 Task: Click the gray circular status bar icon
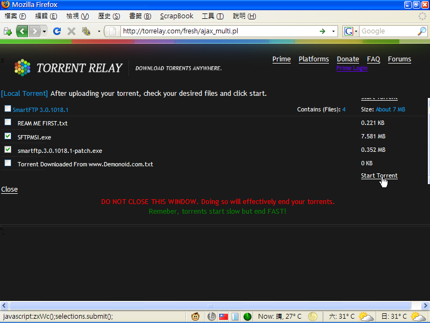[211, 317]
